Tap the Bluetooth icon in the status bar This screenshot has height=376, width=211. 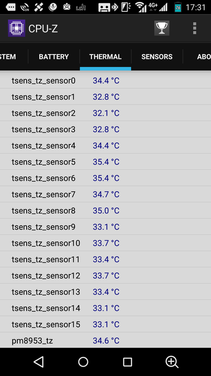pyautogui.click(x=115, y=7)
